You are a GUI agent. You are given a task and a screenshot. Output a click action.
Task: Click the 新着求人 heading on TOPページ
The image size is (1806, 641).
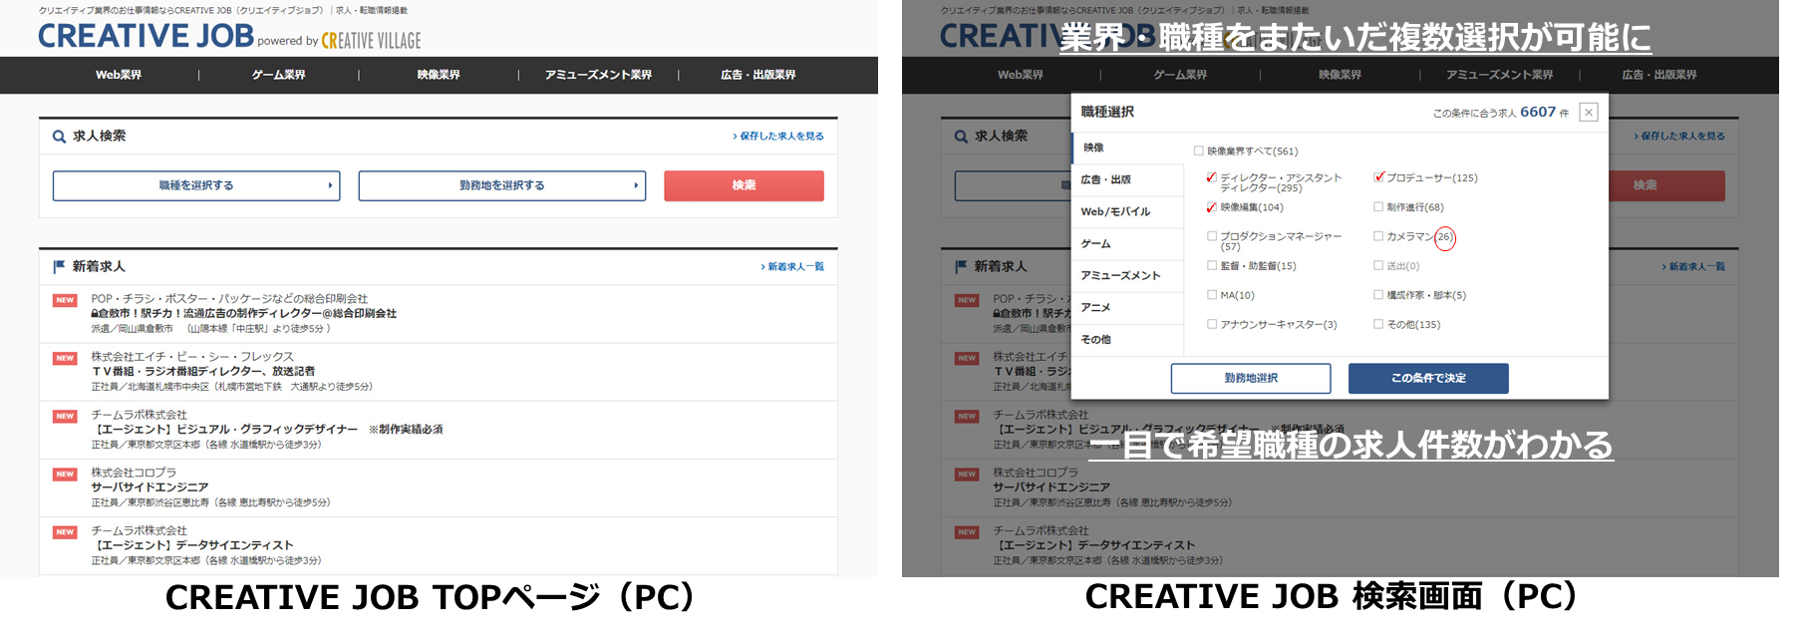pos(99,266)
